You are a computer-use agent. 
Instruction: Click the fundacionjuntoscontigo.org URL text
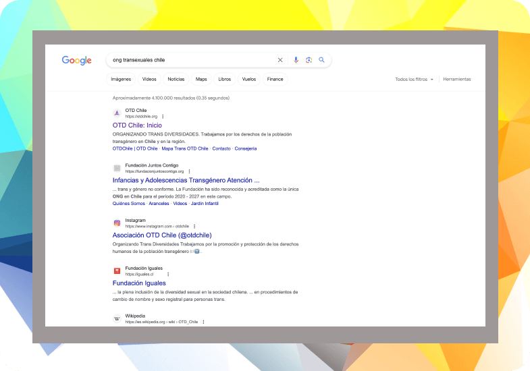pyautogui.click(x=155, y=171)
